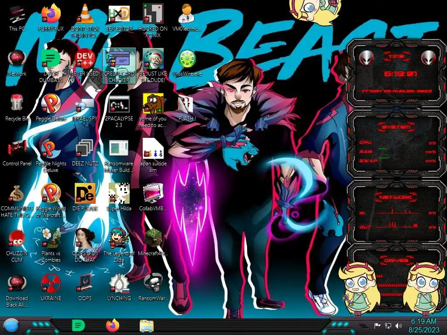Launch Plants vs Zombies shortcut
The height and width of the screenshot is (335, 447).
click(x=51, y=246)
